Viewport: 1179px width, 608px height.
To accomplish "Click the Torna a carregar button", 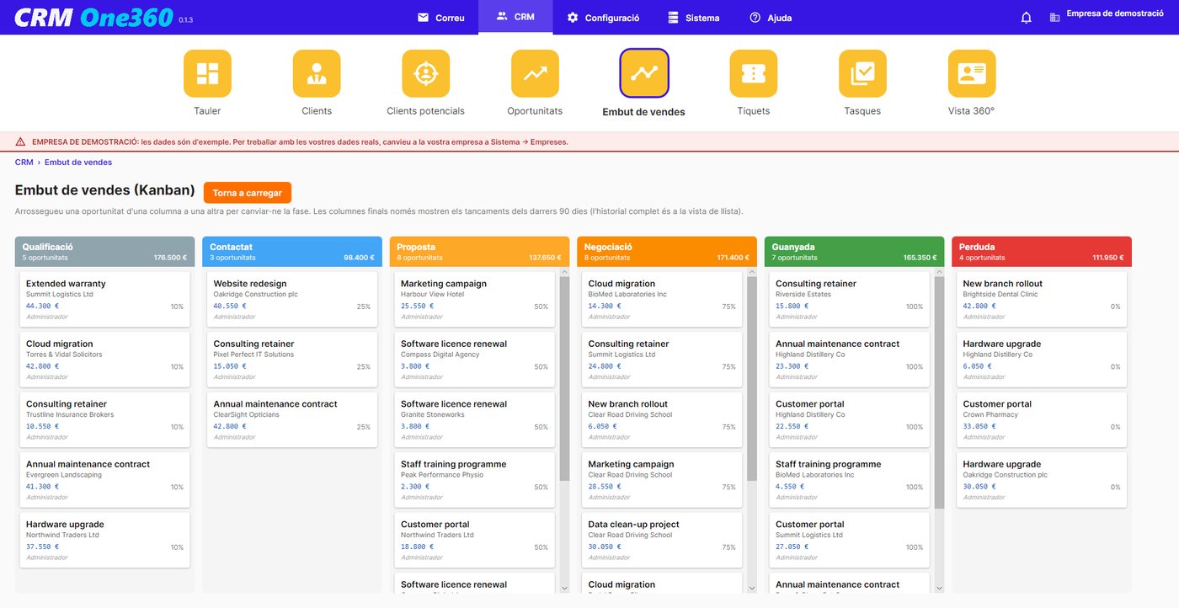I will coord(248,193).
